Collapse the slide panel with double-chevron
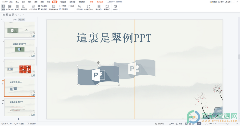The image size is (240, 126). tap(2, 19)
